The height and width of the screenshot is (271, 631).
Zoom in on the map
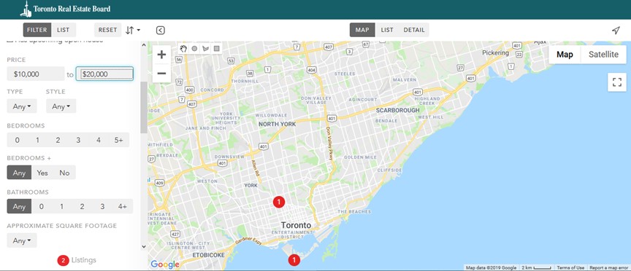point(162,55)
